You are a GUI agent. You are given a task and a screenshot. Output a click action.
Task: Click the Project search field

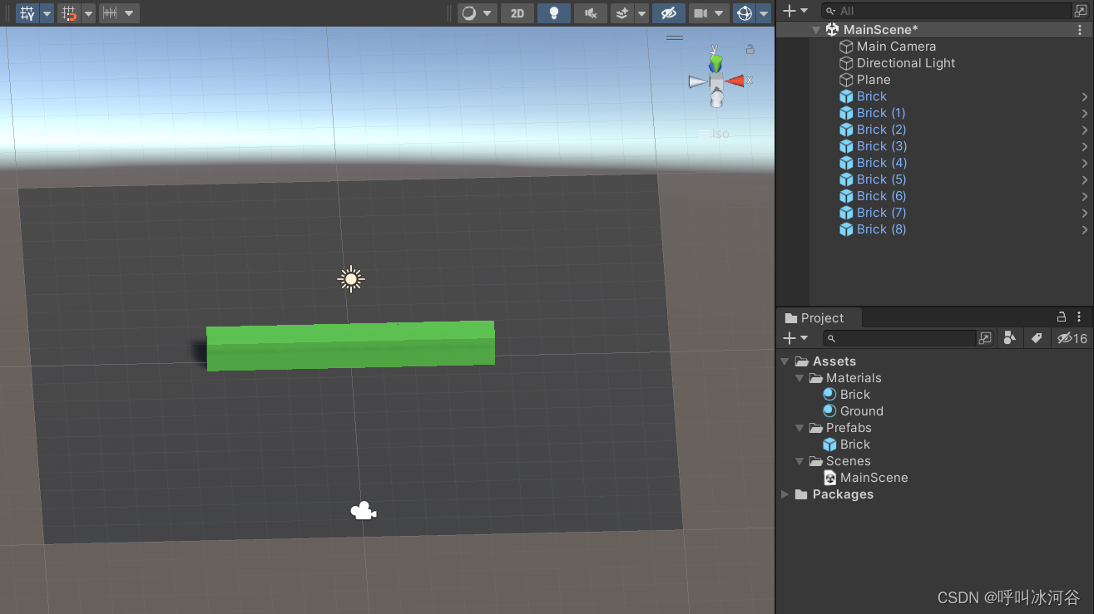(899, 338)
